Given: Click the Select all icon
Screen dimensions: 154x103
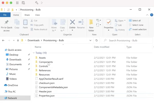Looking at the screenshot, I should tap(130, 20).
